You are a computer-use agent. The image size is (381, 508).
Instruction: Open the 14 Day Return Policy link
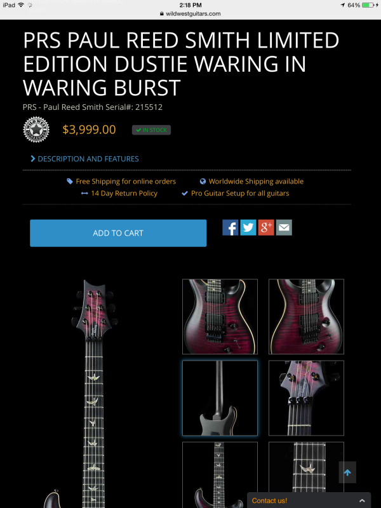pos(124,193)
